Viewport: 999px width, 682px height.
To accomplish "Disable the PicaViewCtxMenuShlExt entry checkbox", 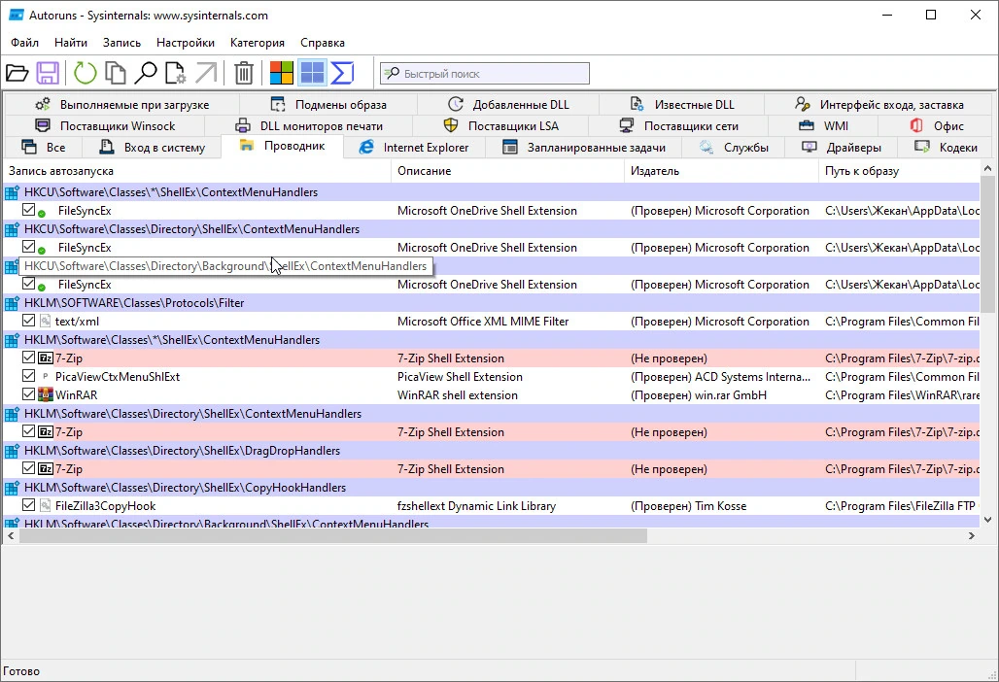I will pos(28,376).
